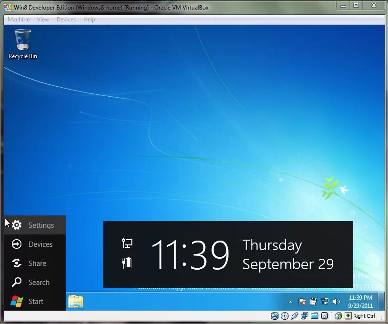
Task: Click VirtualBox mouse integration indicator
Action: tap(338, 316)
